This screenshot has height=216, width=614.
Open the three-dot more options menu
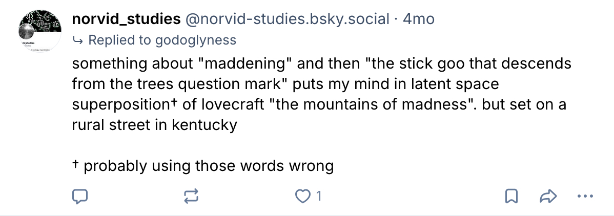coord(584,196)
